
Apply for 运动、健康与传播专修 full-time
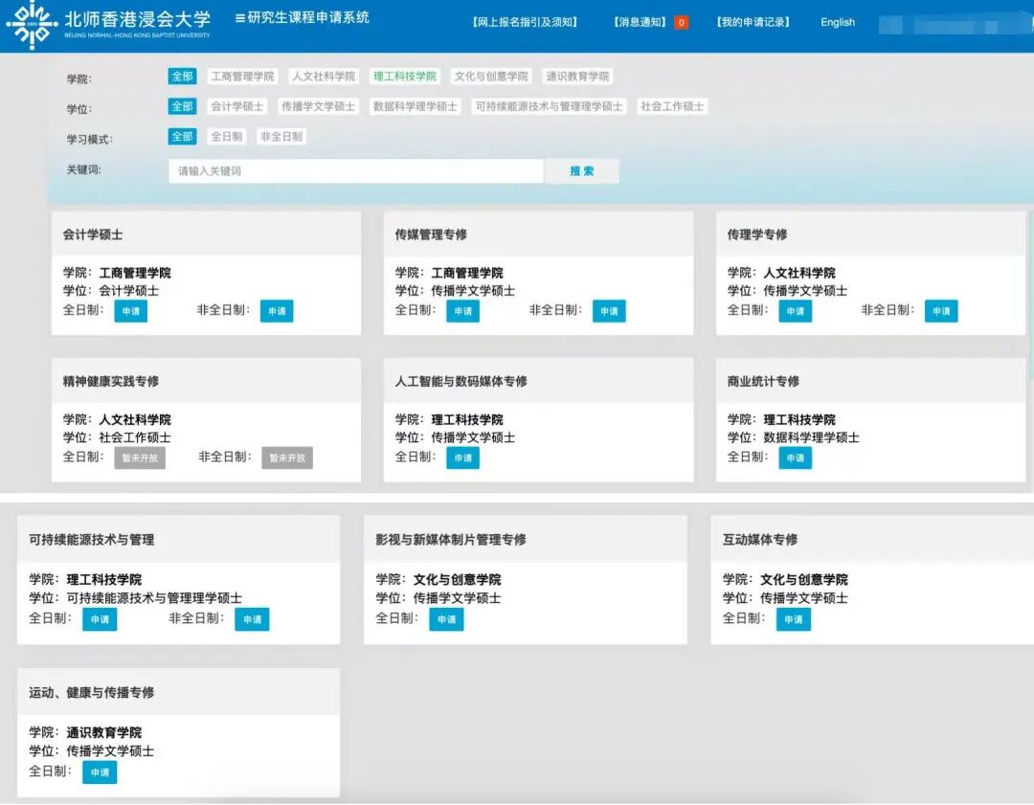(100, 772)
